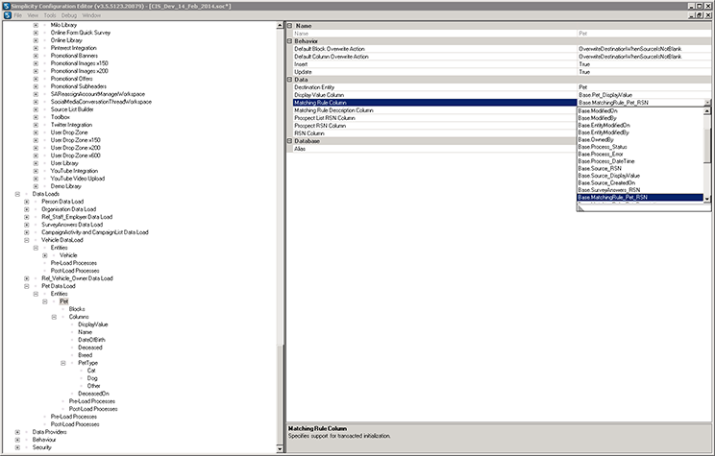The height and width of the screenshot is (456, 715).
Task: Select SurveyAnswers Data Load tree item
Action: tap(72, 225)
